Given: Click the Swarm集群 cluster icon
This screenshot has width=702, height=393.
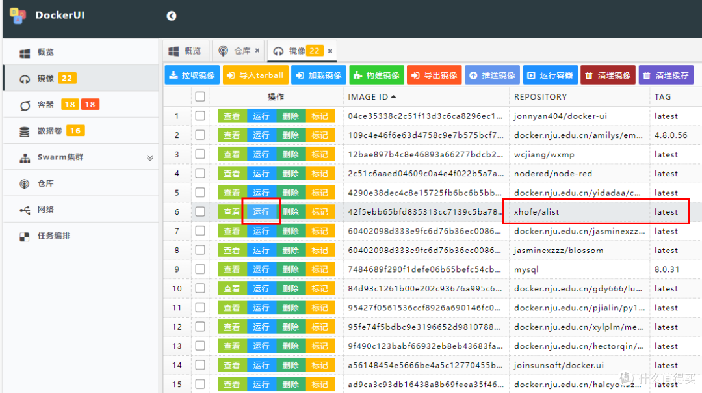Looking at the screenshot, I should coord(25,157).
